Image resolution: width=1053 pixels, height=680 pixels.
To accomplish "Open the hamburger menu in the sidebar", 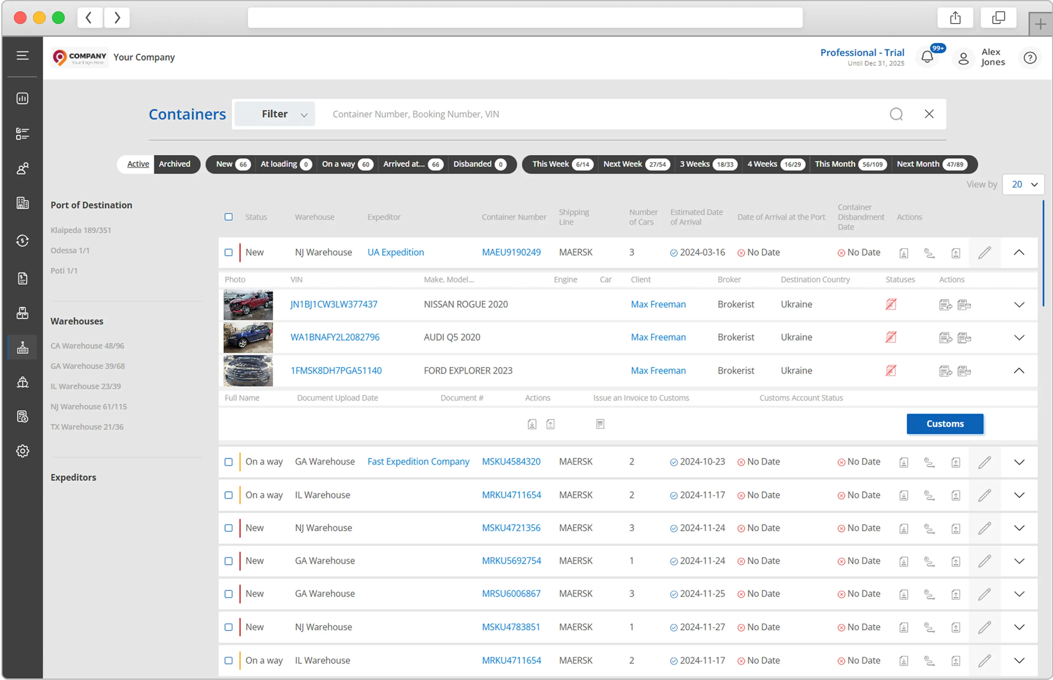I will 23,56.
